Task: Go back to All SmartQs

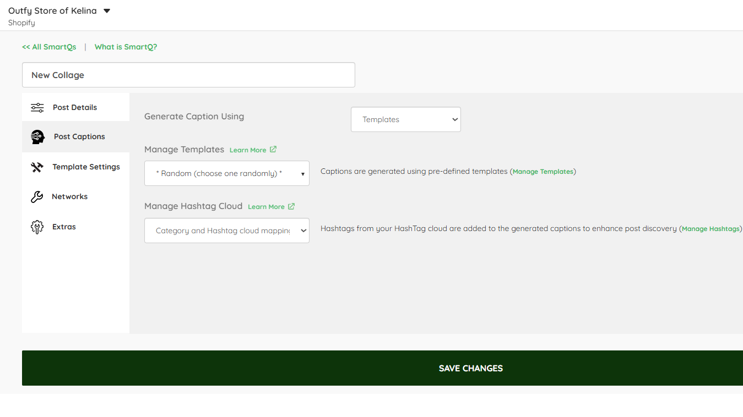Action: pos(49,47)
